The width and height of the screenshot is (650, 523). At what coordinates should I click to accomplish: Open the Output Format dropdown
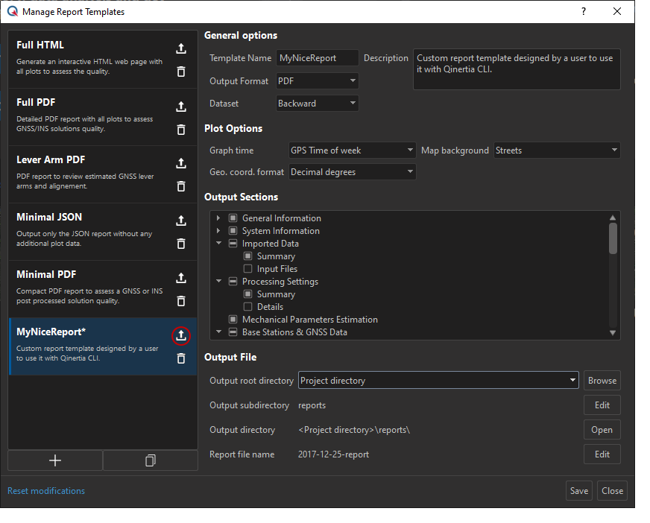point(354,80)
